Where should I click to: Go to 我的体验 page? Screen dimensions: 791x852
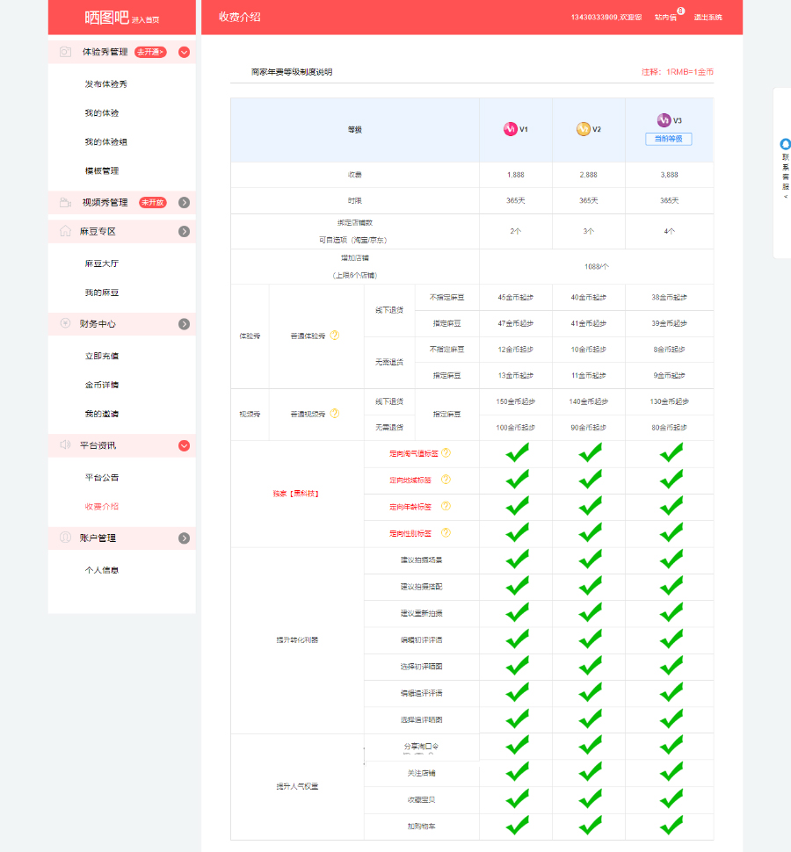coord(102,112)
